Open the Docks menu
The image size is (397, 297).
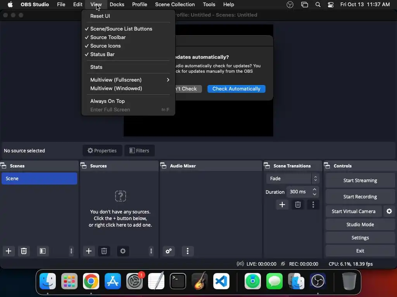pos(117,5)
